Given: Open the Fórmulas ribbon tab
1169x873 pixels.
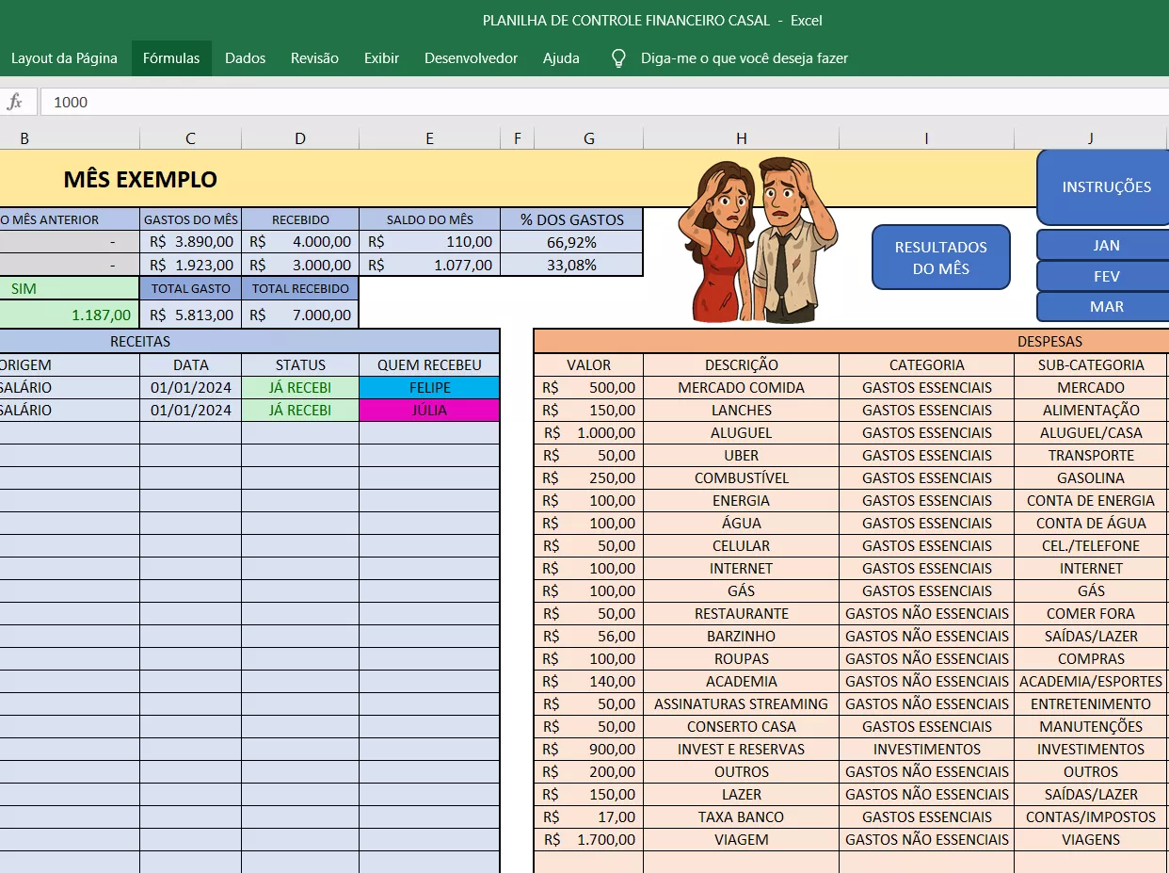Looking at the screenshot, I should 171,58.
